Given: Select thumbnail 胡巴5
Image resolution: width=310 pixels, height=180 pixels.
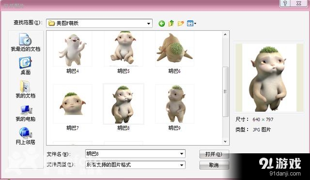Looking at the screenshot, I should point(124,49).
